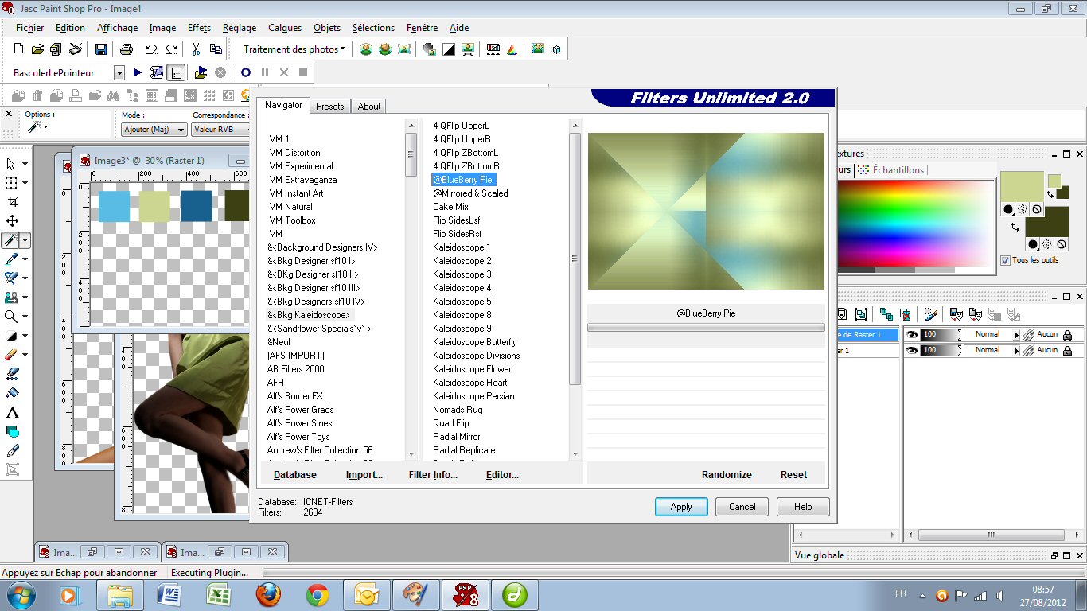Expand the selection tool flyout arrow
This screenshot has width=1087, height=611.
pos(25,183)
